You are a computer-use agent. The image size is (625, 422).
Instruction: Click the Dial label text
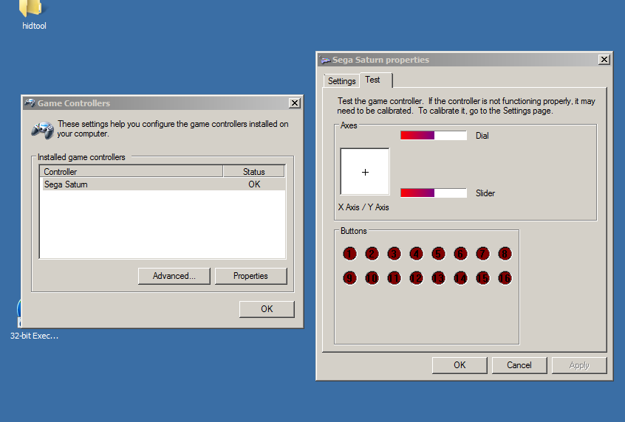click(482, 136)
